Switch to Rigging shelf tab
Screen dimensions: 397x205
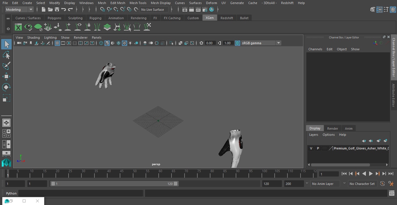coord(95,18)
